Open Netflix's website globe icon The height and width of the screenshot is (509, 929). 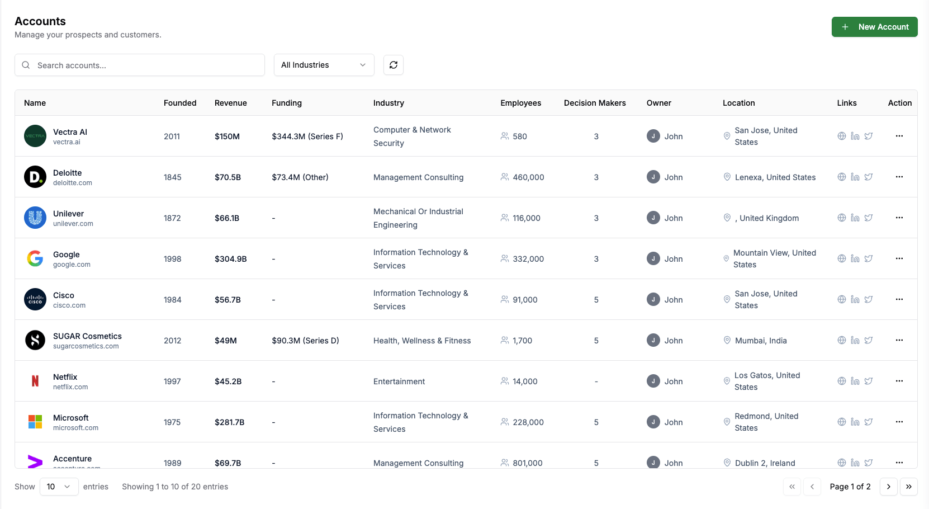pyautogui.click(x=841, y=381)
